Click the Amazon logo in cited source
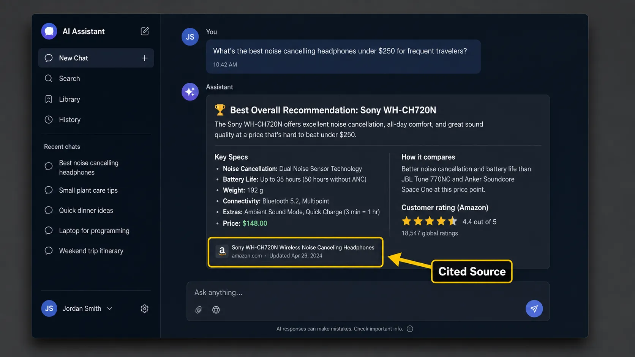 222,251
